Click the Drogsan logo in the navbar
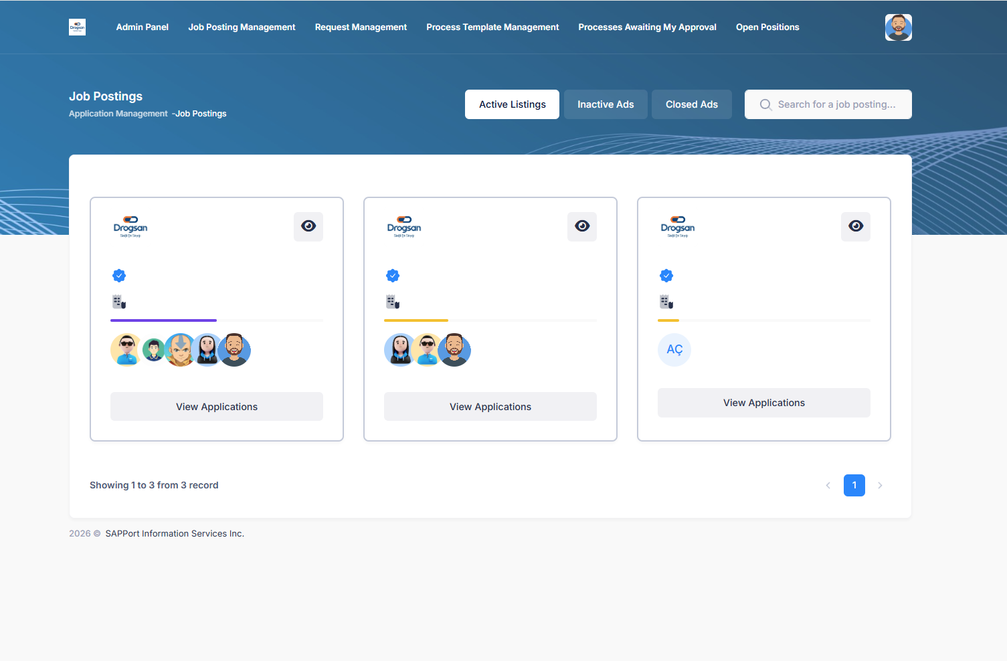The image size is (1007, 661). pos(77,27)
